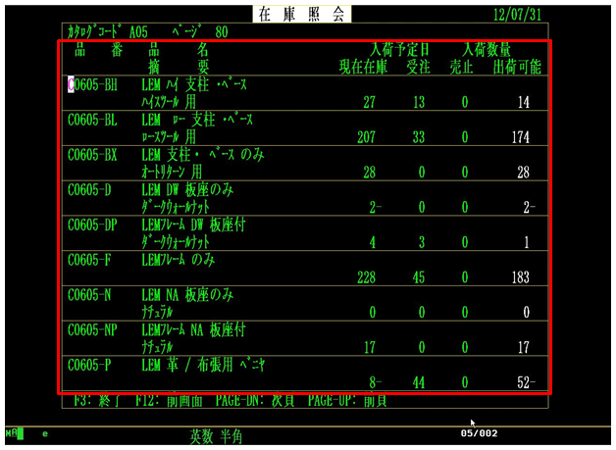
Task: Click current stock 228 for C0605-F
Action: coord(366,277)
